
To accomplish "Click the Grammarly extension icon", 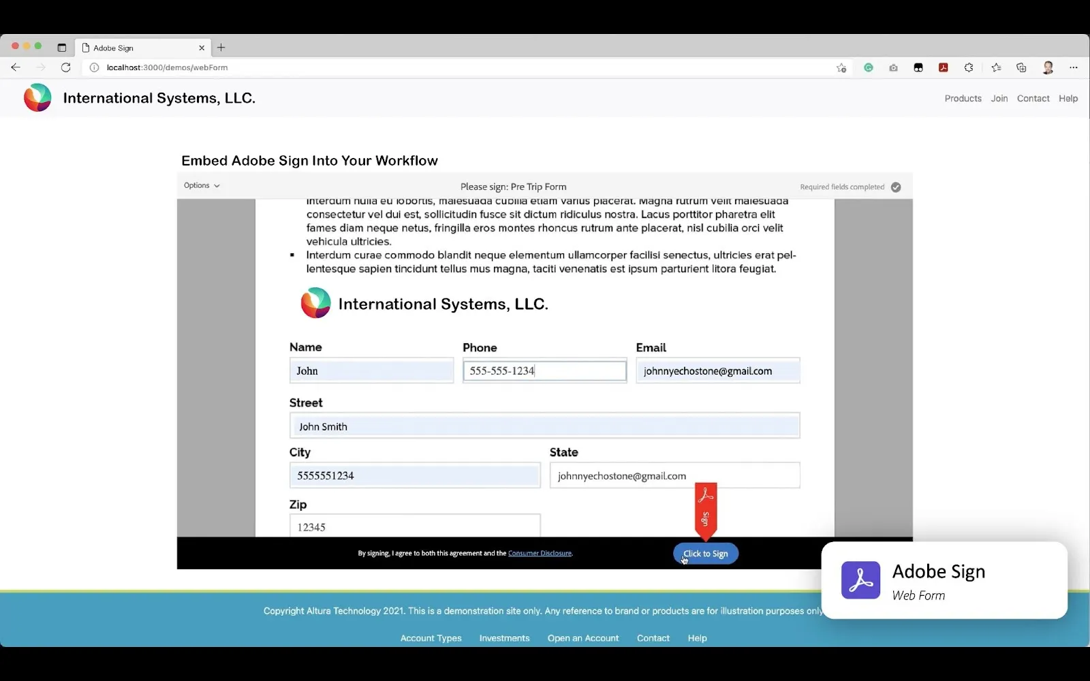I will (x=869, y=67).
